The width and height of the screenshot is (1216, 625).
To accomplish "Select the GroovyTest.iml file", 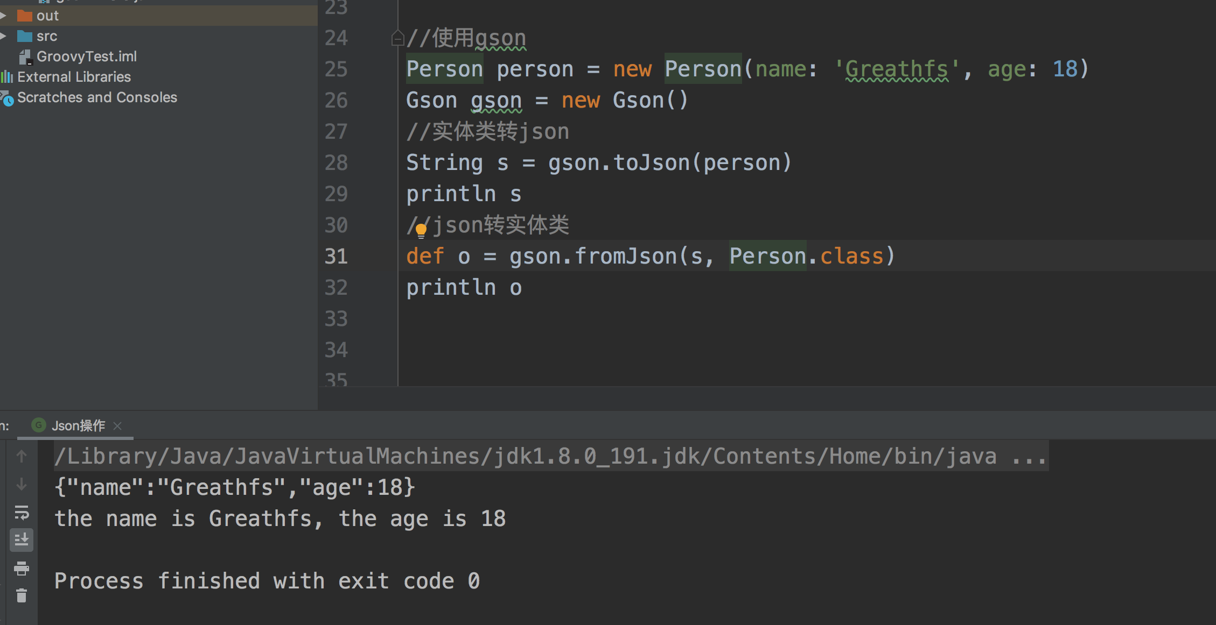I will click(86, 56).
